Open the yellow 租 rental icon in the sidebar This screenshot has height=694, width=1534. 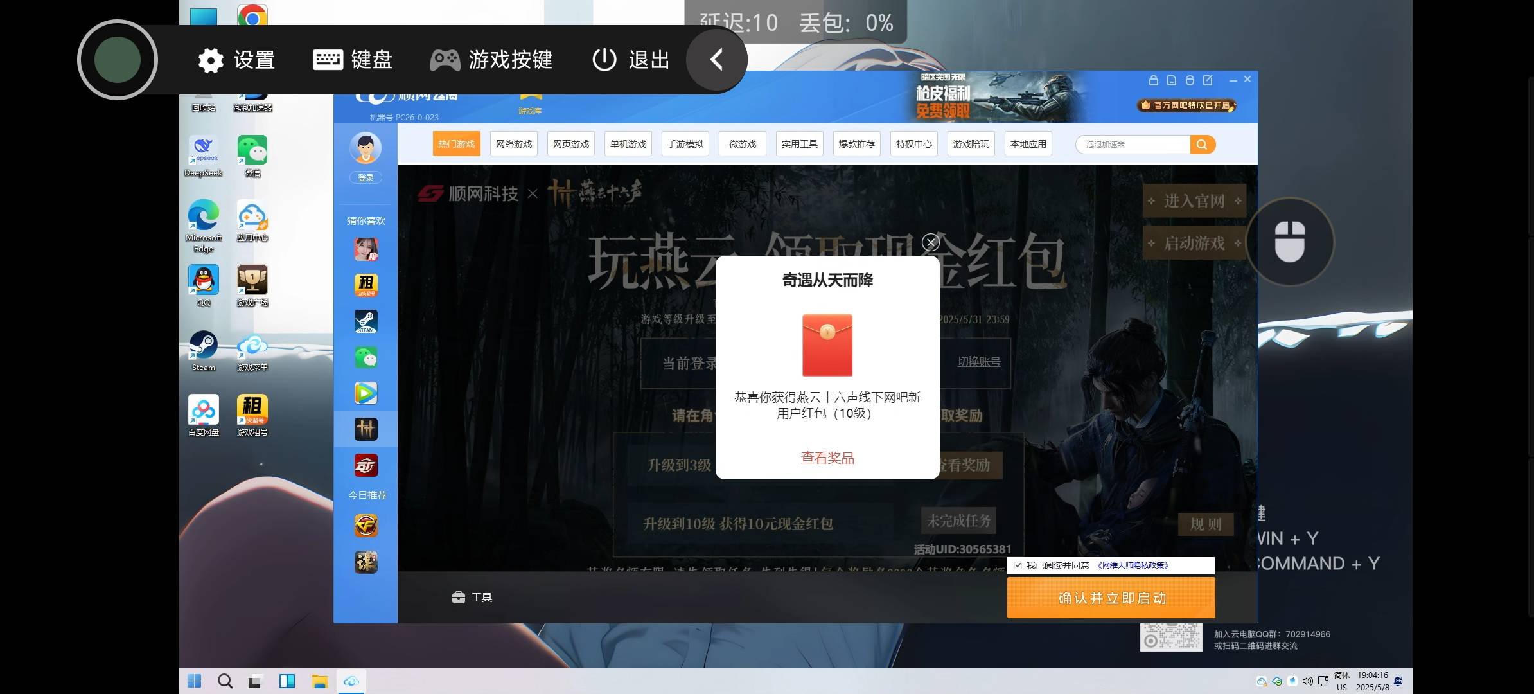[366, 285]
